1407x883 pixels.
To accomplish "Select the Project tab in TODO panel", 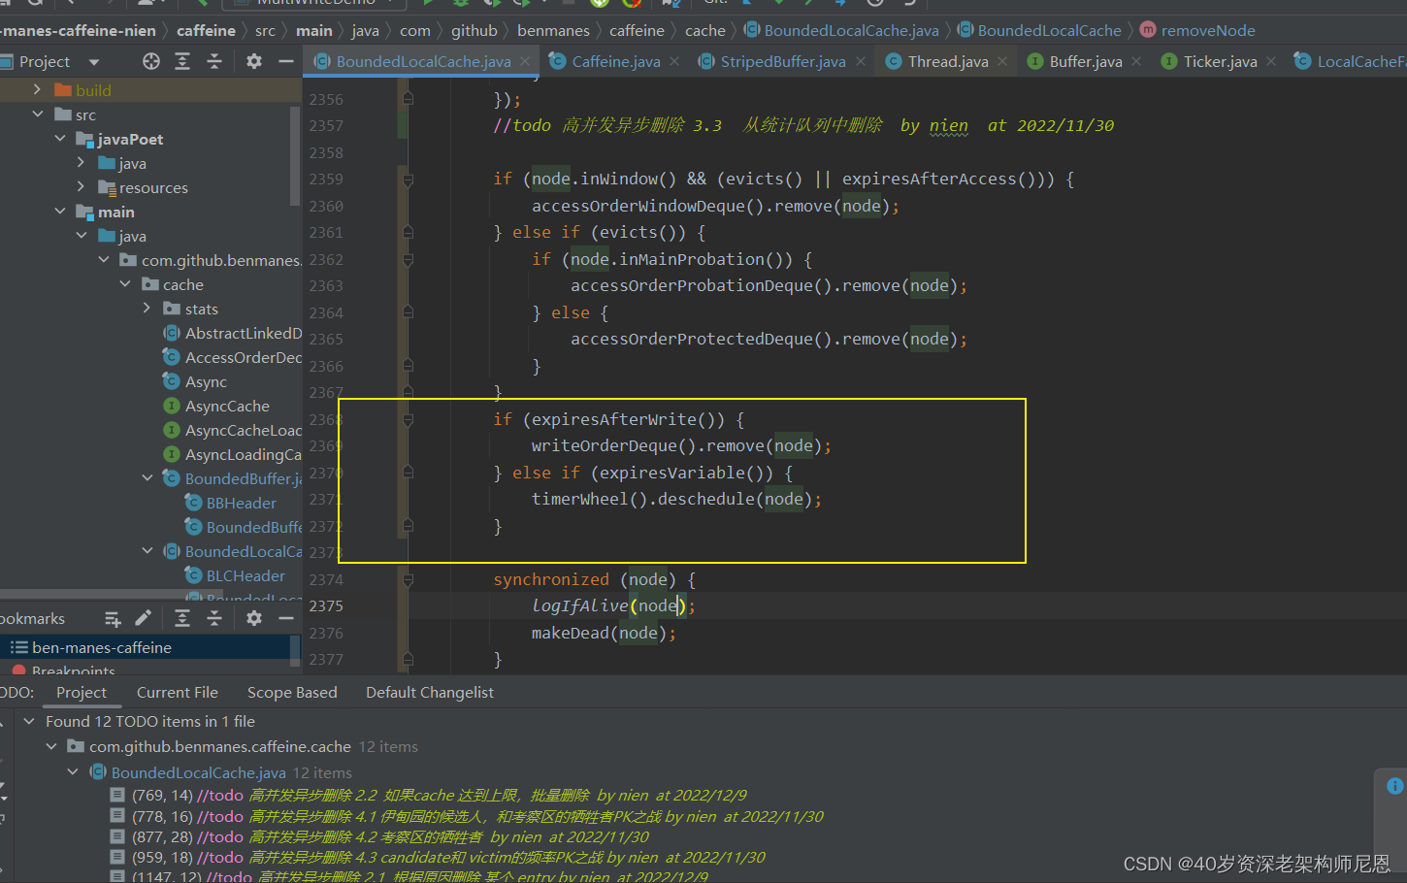I will click(x=82, y=692).
